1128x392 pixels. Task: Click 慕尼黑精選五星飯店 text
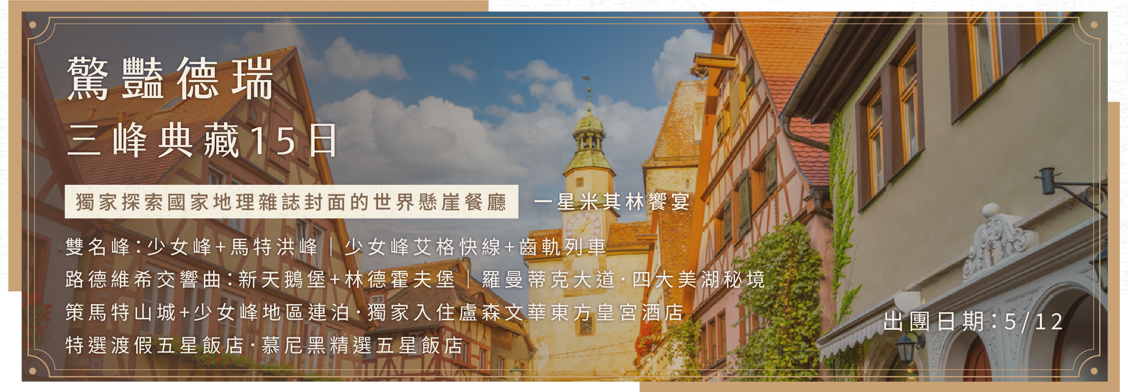coord(362,345)
